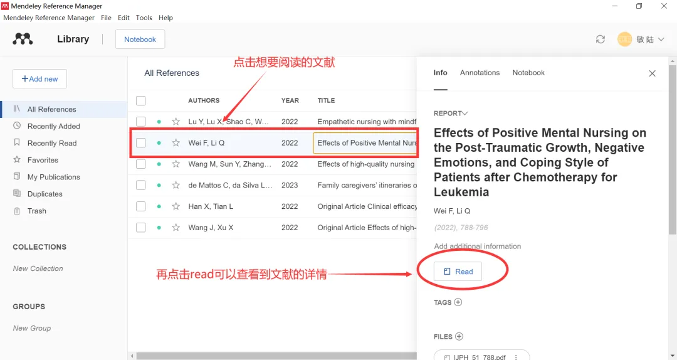677x360 pixels.
Task: Star the Han X, Tian L reference
Action: coord(176,206)
